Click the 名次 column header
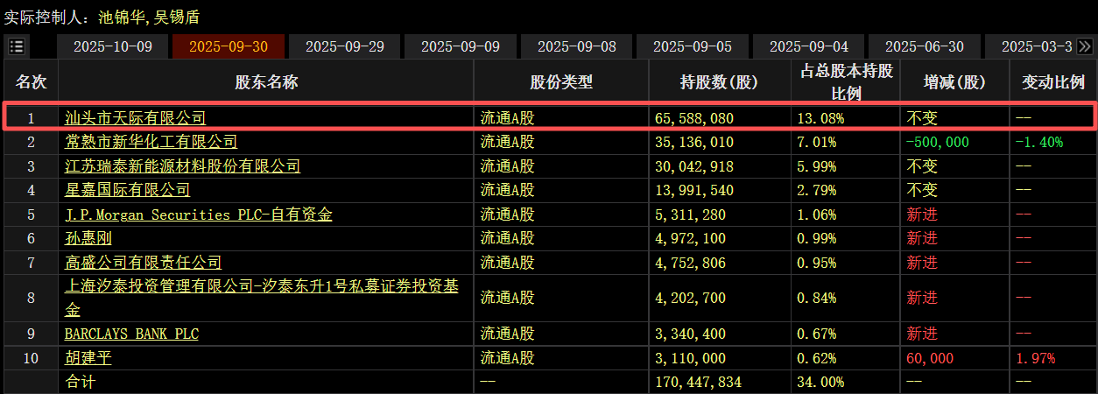 (31, 81)
